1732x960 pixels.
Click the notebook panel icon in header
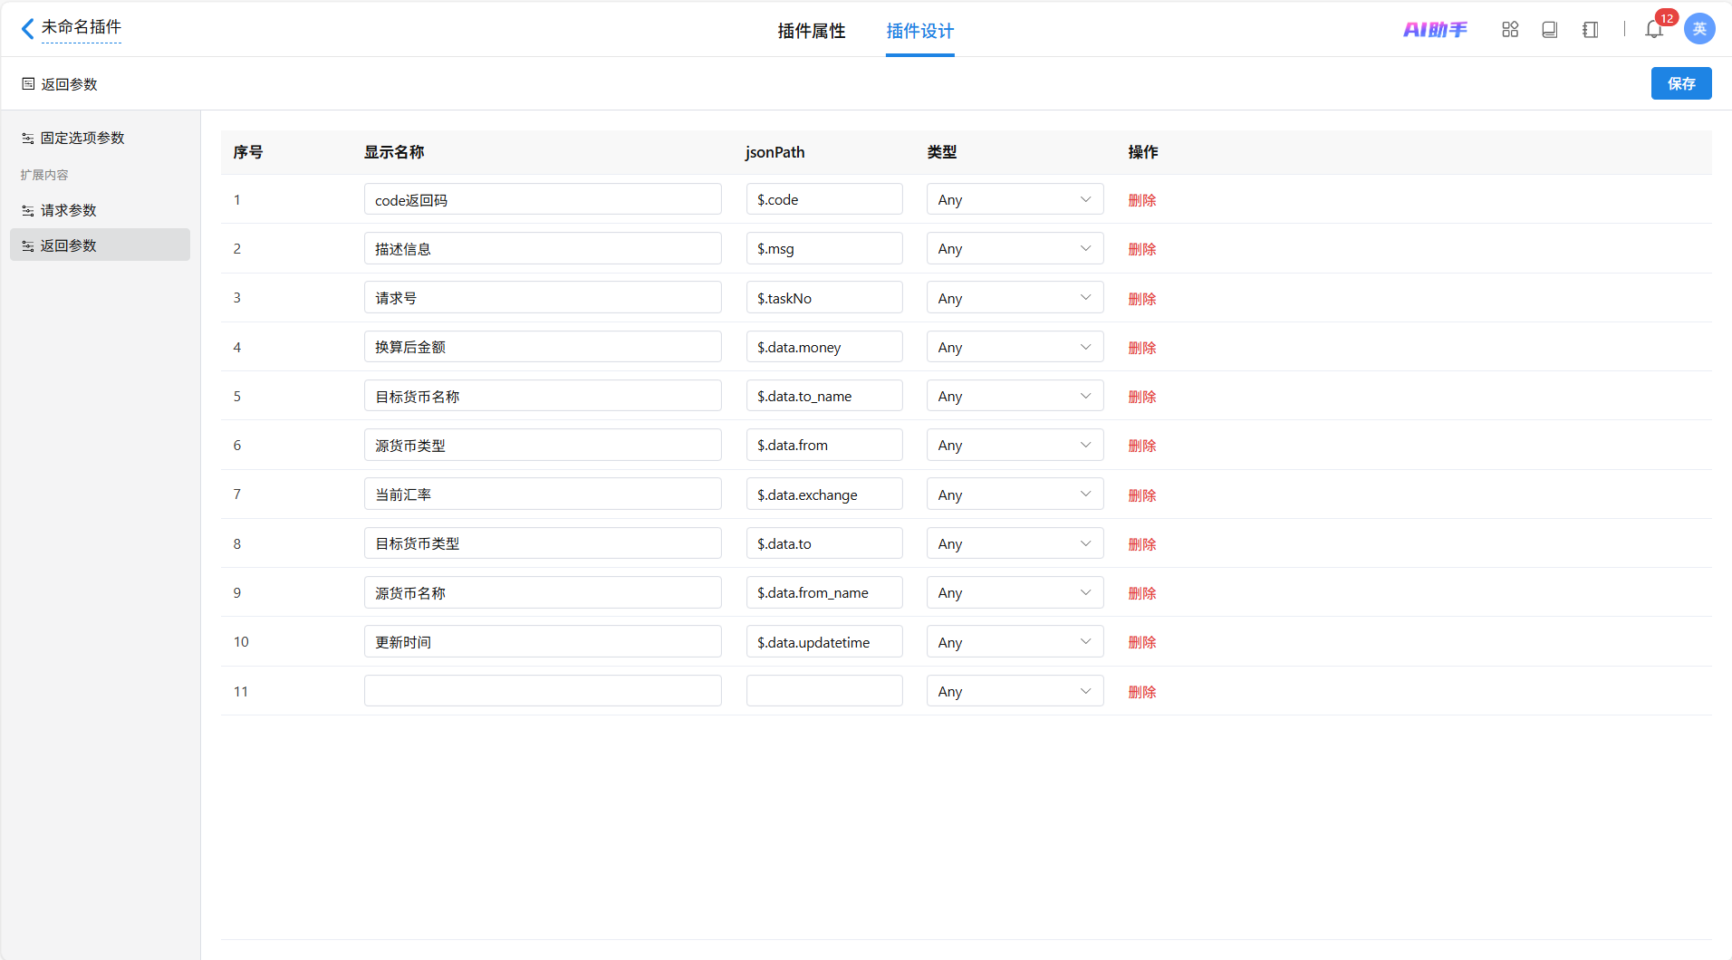click(1590, 30)
